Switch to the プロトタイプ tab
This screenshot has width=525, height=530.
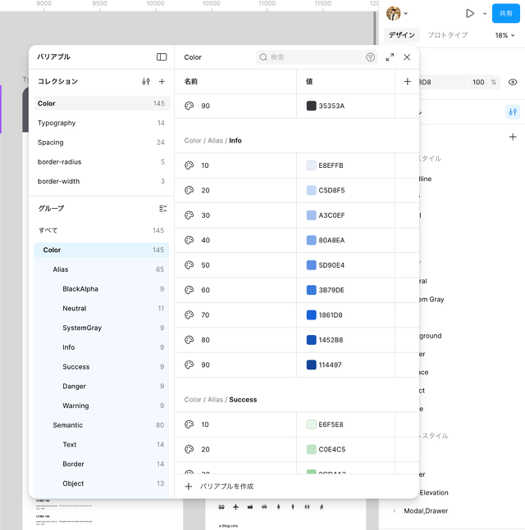(x=447, y=35)
